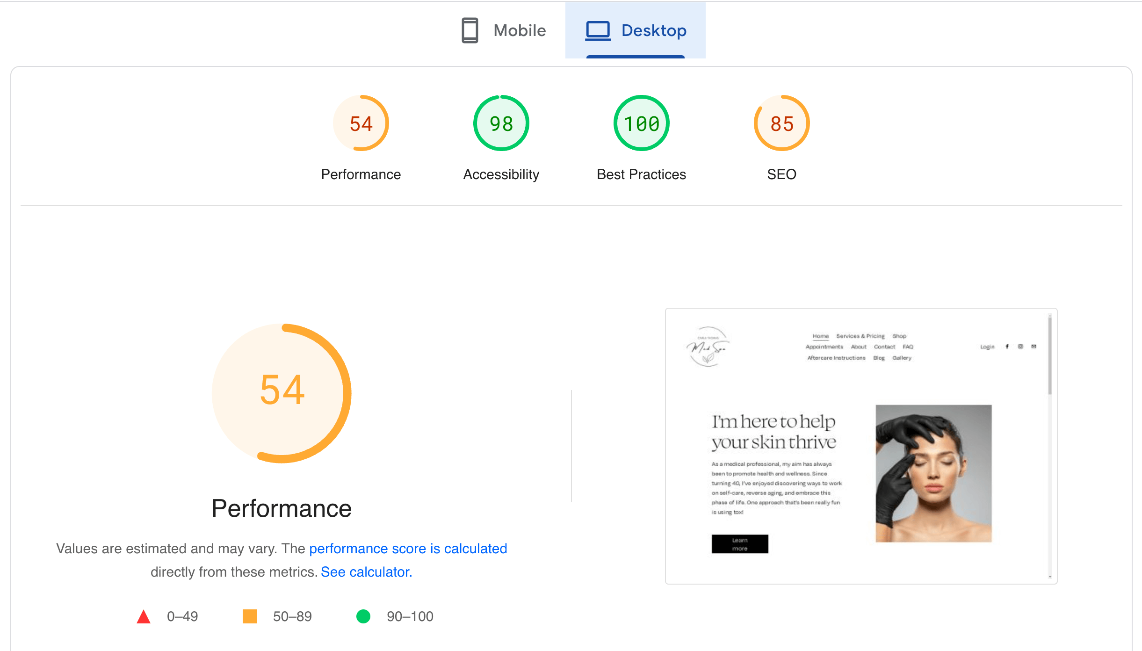Open 'performance score is calculated' link
Screen dimensions: 1142x651
[408, 548]
